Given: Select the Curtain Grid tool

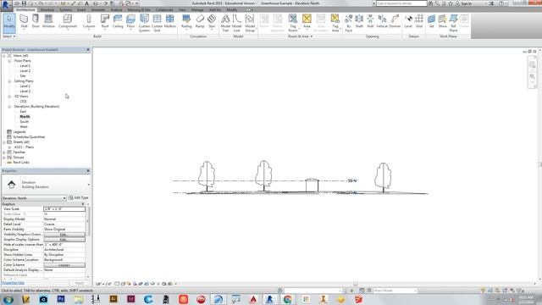Looking at the screenshot, I should 157,23.
